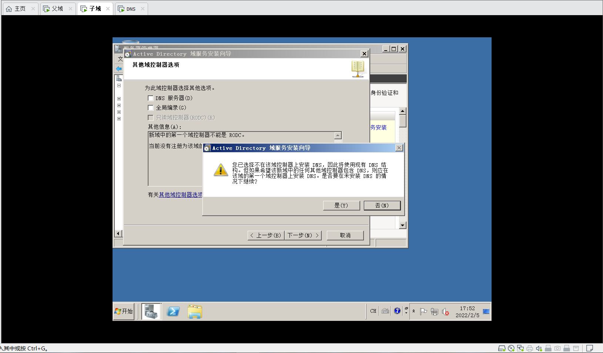
Task: Click the yellow warning triangle icon
Action: point(221,170)
